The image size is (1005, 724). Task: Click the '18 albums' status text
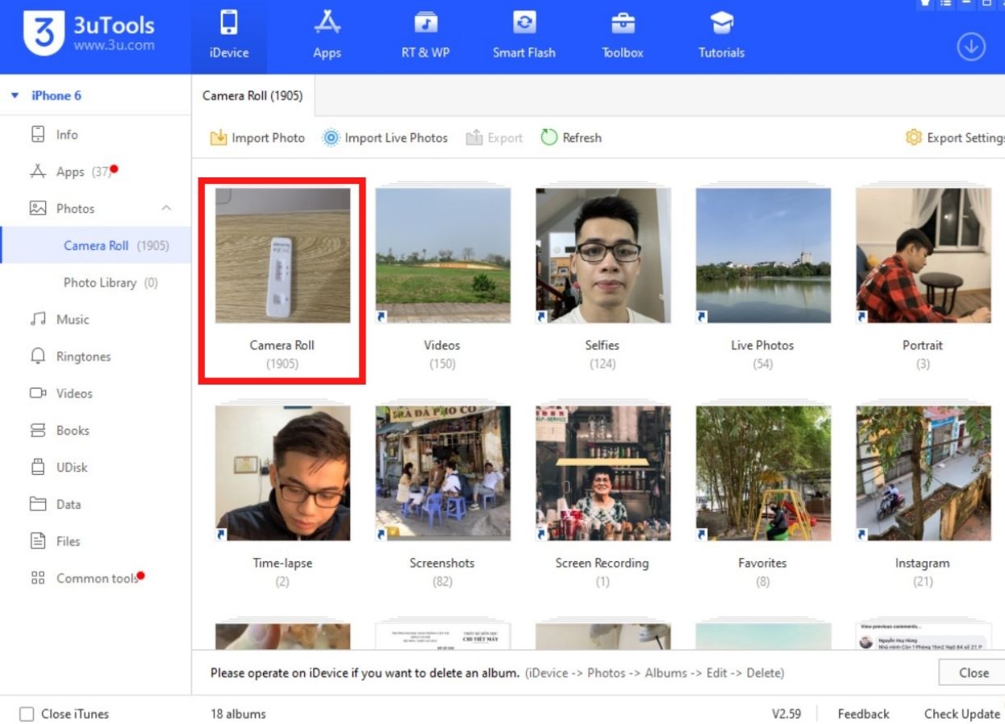click(238, 714)
